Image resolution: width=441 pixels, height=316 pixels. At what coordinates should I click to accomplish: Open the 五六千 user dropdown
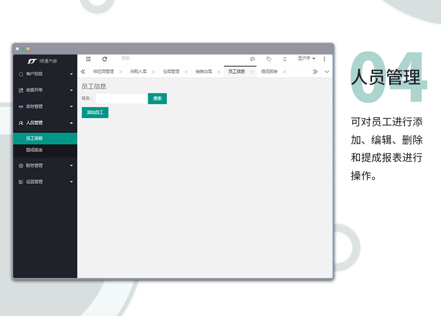(x=306, y=58)
